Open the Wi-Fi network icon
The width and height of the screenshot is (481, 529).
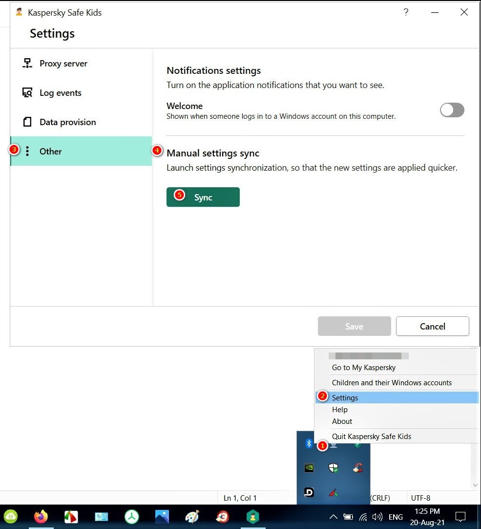(363, 517)
